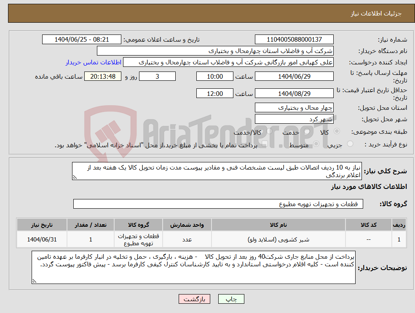Click the اطلاعات کالاهای مورد نیاز heading
Screen dimensions: 415x313
(369, 187)
